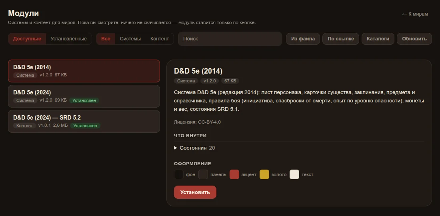Click the фон color swatch

[179, 174]
